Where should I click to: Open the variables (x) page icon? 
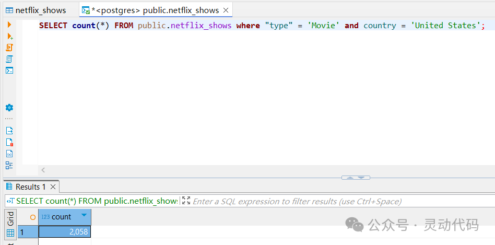[9, 154]
